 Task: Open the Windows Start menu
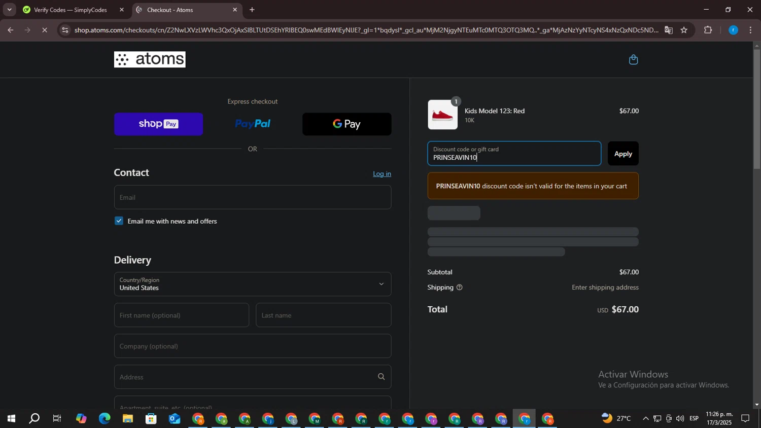click(11, 419)
